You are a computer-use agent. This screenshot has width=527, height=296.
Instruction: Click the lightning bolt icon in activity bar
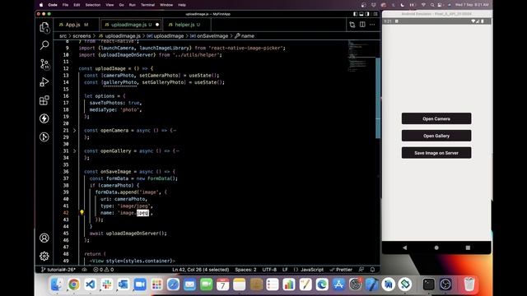click(44, 118)
